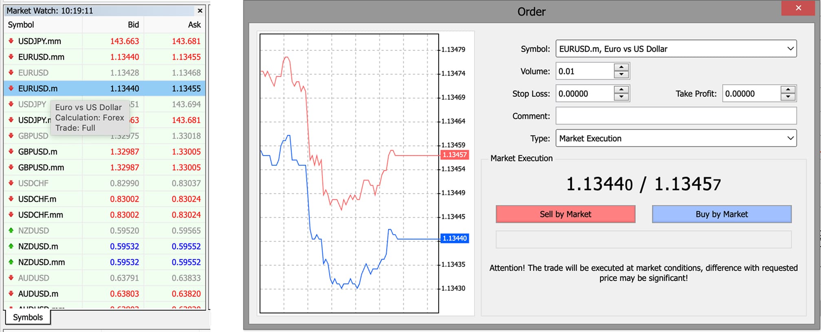Close the Order dialog window

point(798,8)
